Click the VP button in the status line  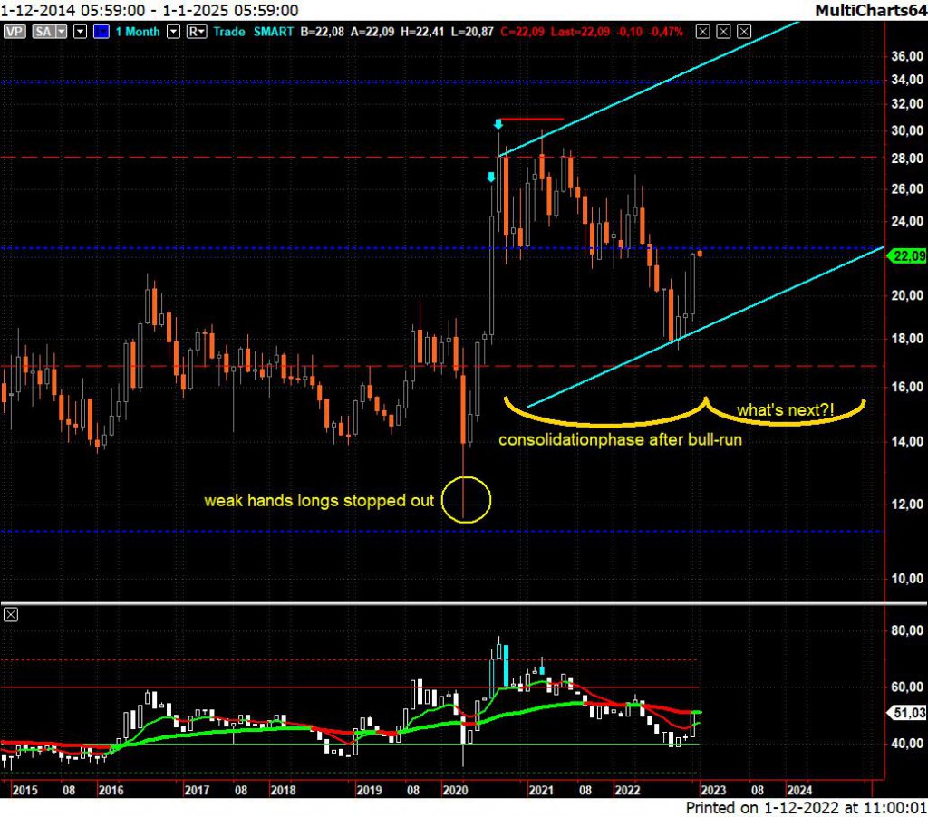click(14, 31)
